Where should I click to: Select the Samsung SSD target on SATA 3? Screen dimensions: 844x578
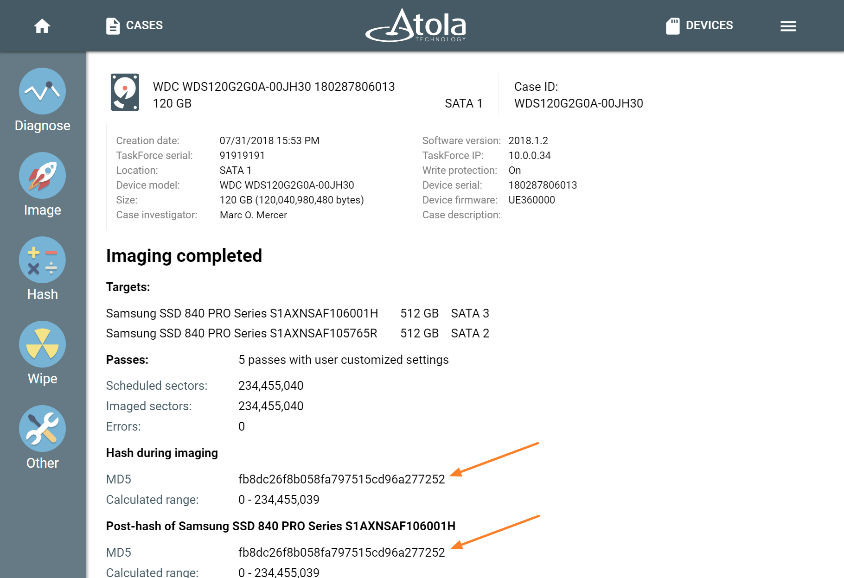[242, 313]
